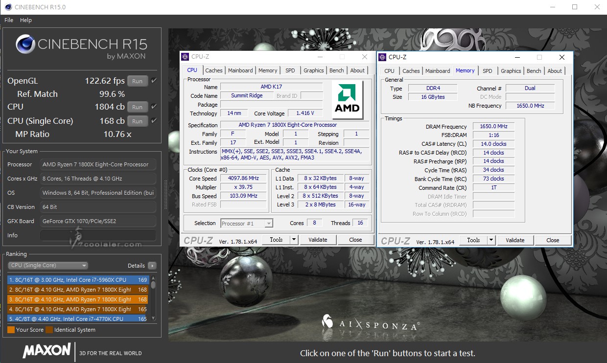Click the Core Voltage value 1.416 V
The image size is (607, 363).
(x=305, y=113)
